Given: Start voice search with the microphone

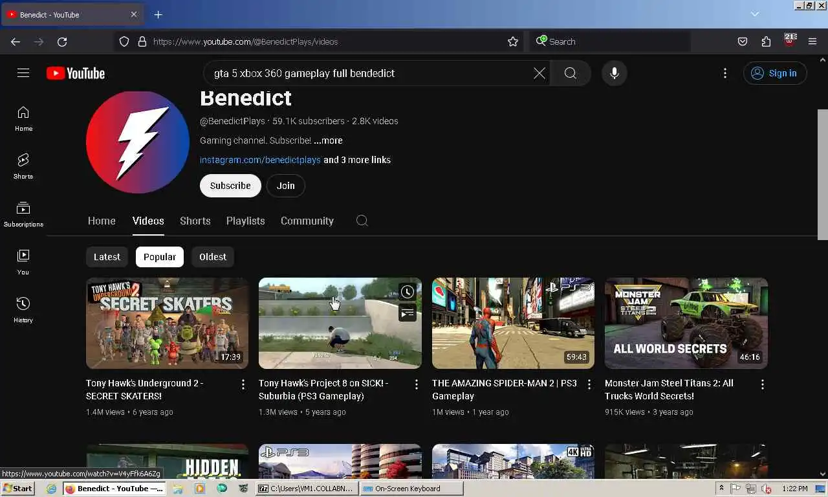Looking at the screenshot, I should pos(615,73).
